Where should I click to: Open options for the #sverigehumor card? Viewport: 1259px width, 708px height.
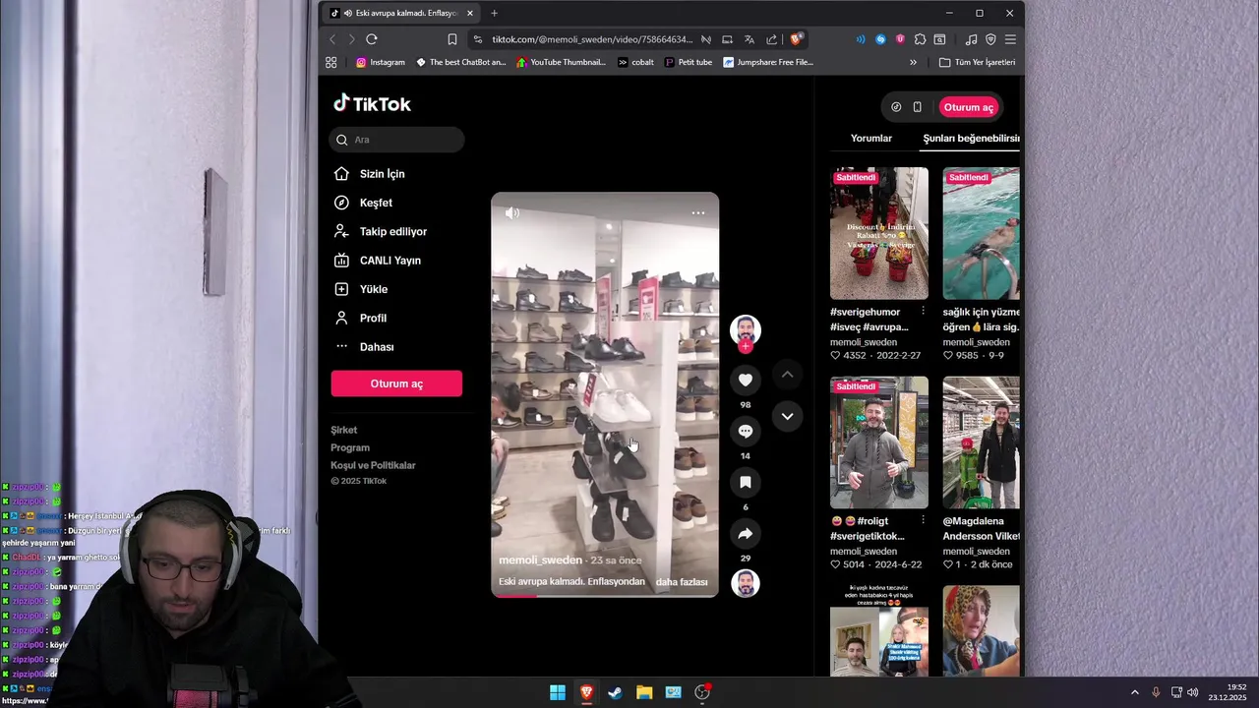[x=922, y=312]
